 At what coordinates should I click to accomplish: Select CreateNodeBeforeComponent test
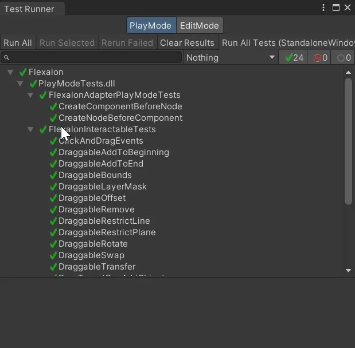pyautogui.click(x=171, y=118)
